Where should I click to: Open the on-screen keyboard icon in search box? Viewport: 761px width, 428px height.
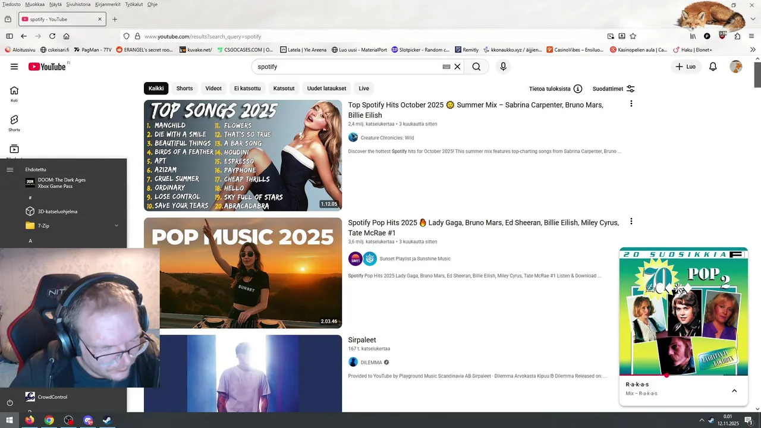(x=446, y=67)
